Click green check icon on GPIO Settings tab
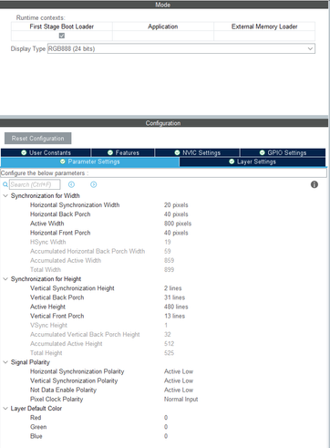Screen dimensions: 330x448 [263, 152]
